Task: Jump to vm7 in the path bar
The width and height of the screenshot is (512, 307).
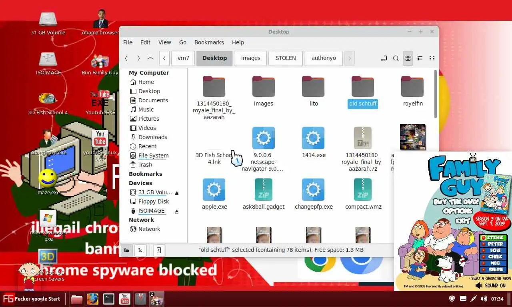Action: [183, 58]
